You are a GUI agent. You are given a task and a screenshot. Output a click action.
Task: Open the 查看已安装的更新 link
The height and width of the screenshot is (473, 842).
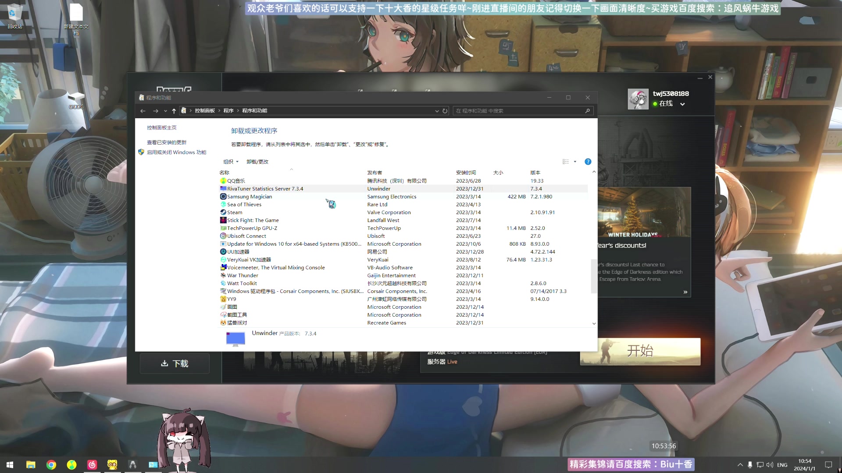click(167, 142)
